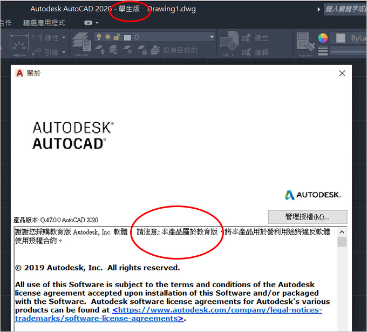Image resolution: width=367 pixels, height=332 pixels.
Task: Toggle layer 0 on/off light bulb
Action: point(99,37)
